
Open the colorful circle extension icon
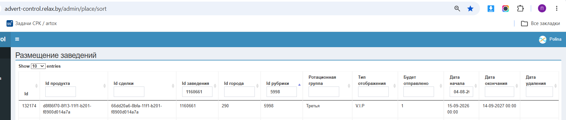[x=505, y=9]
